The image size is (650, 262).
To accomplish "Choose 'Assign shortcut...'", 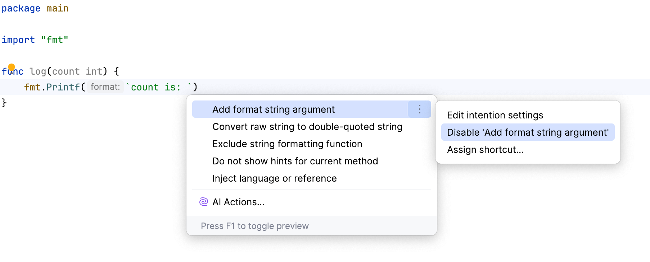I will coord(486,149).
